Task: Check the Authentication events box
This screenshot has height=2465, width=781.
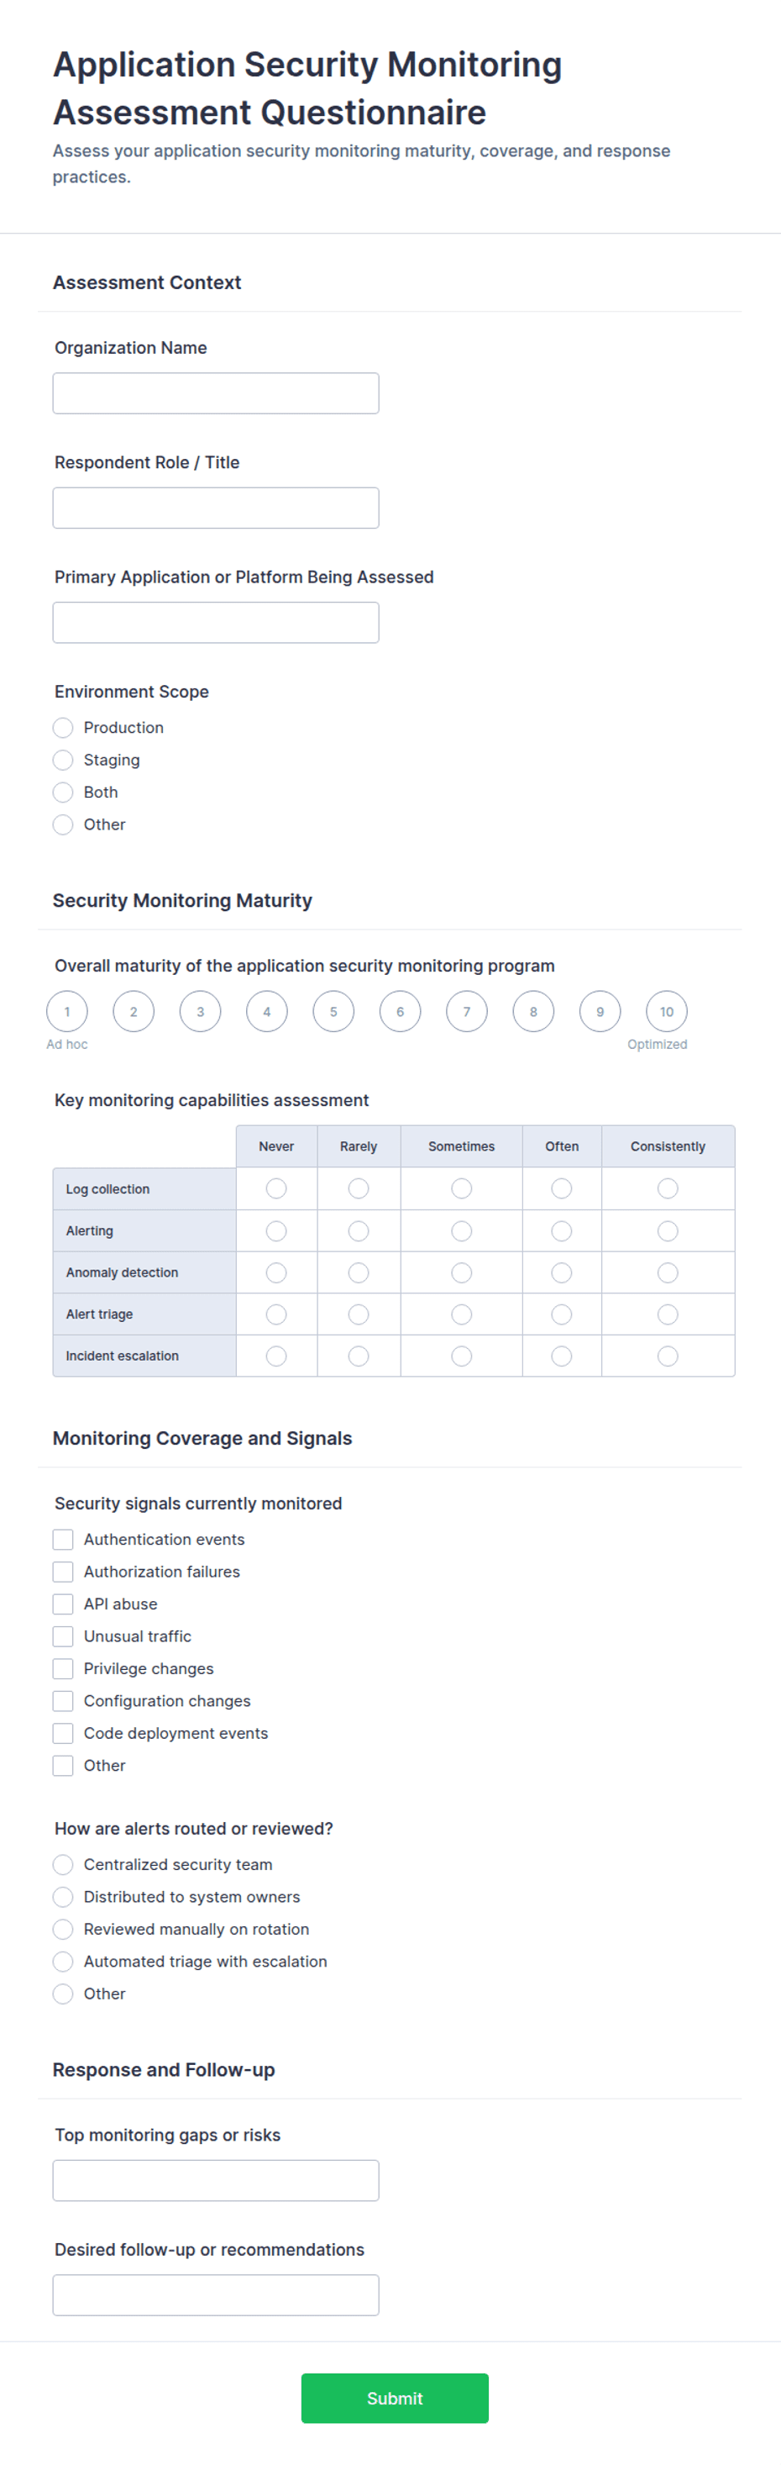Action: [63, 1540]
